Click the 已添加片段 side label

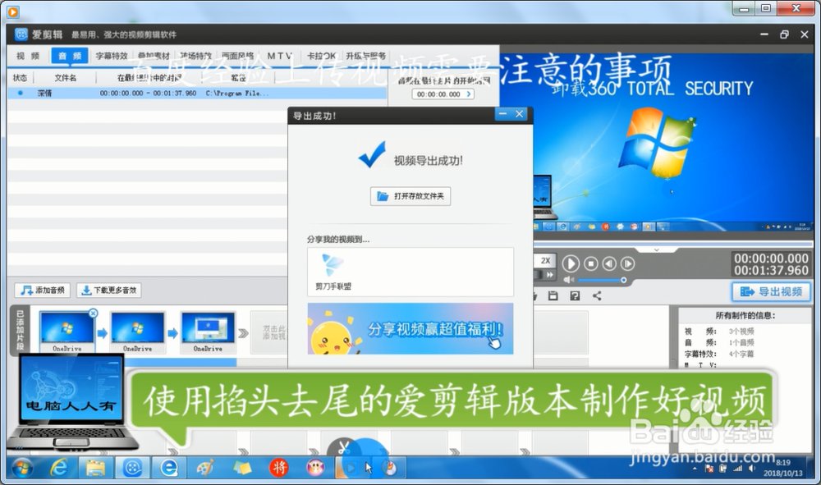click(20, 330)
